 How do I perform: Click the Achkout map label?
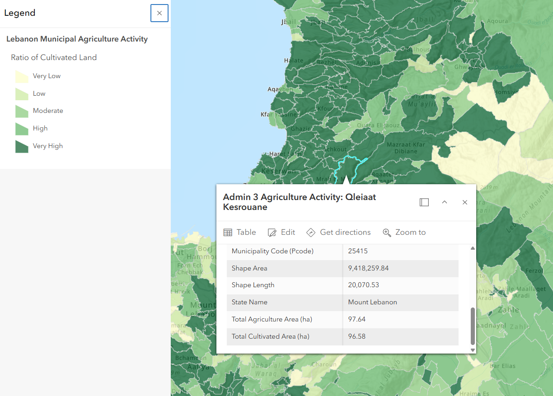pyautogui.click(x=335, y=149)
